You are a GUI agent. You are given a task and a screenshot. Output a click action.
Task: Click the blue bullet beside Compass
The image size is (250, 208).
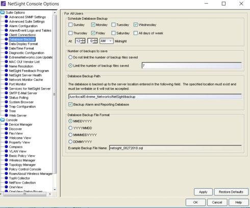(6, 147)
